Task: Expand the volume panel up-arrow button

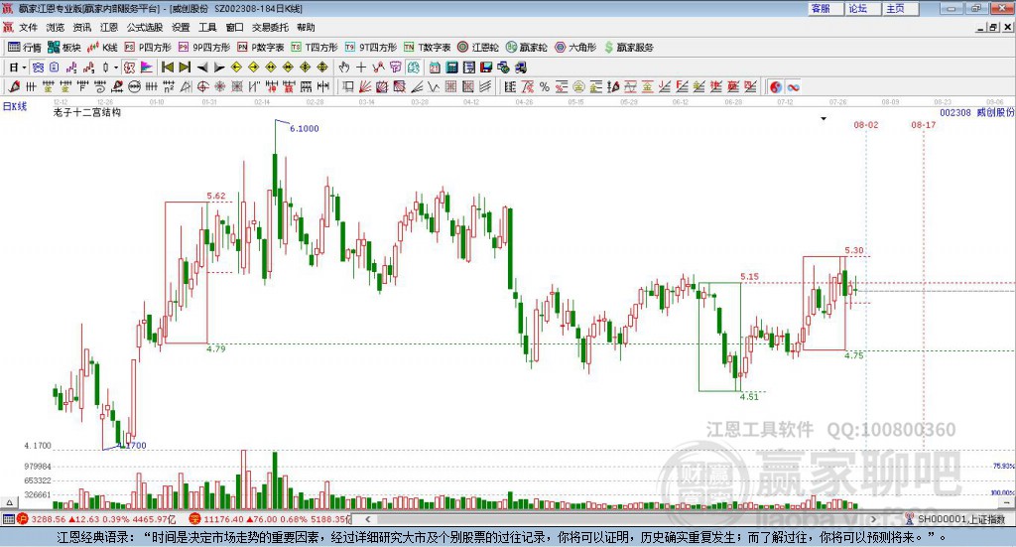Action: tap(9, 502)
